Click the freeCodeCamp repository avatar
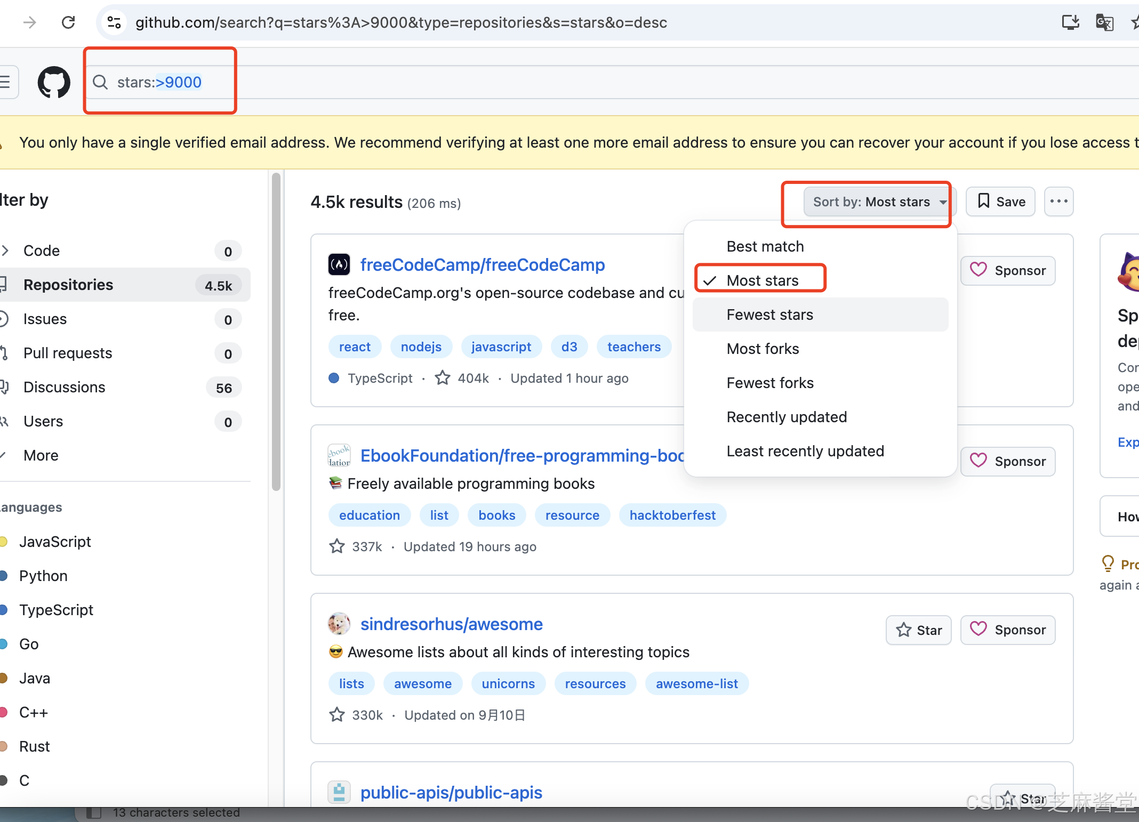This screenshot has height=822, width=1139. point(339,264)
